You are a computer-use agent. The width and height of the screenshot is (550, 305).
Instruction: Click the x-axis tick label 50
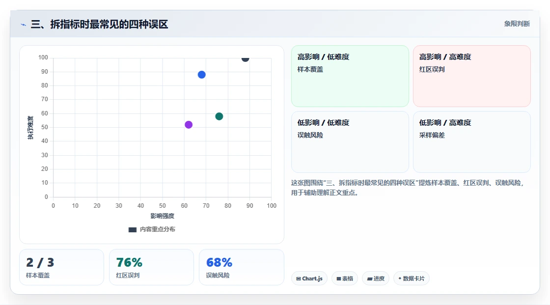163,206
